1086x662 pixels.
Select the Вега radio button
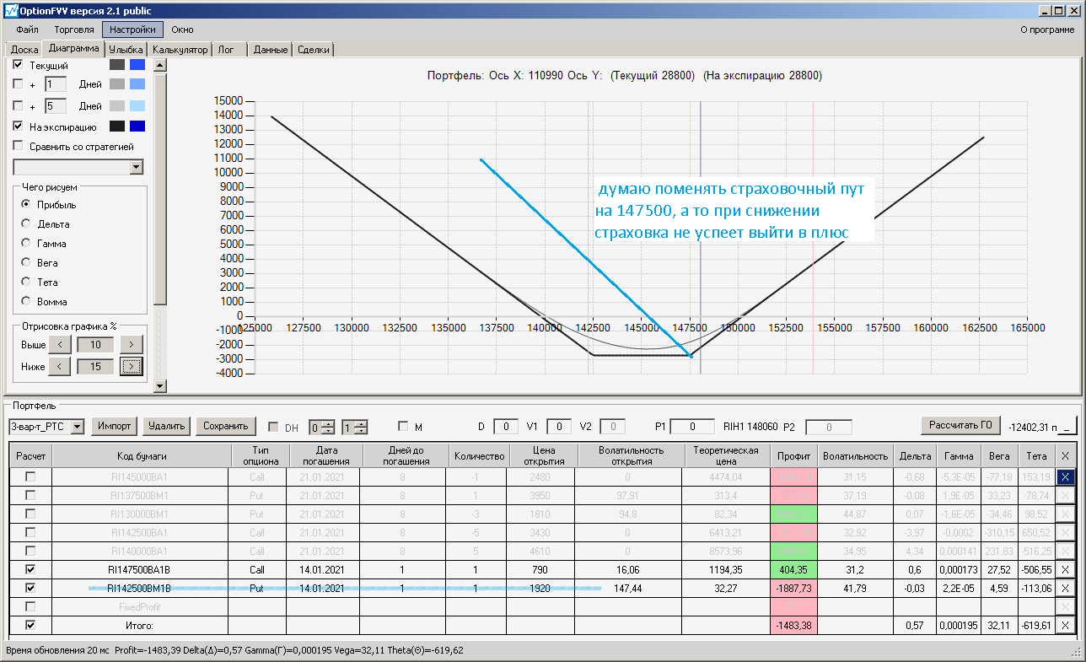[26, 263]
